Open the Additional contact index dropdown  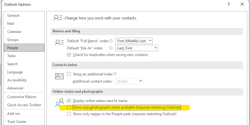point(129,81)
